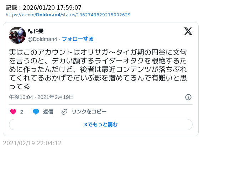
Task: Click the like count number 2
Action: click(x=22, y=112)
